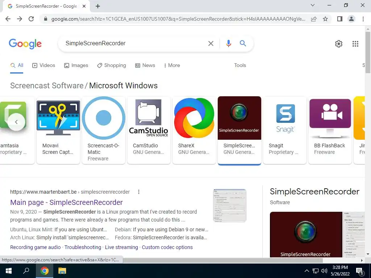Screen dimensions: 371x278
Task: Click Screencast Software breadcrumb link
Action: (x=47, y=85)
